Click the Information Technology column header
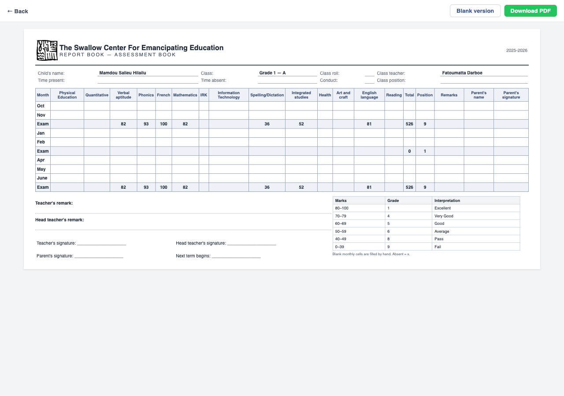Image resolution: width=564 pixels, height=396 pixels. 229,95
